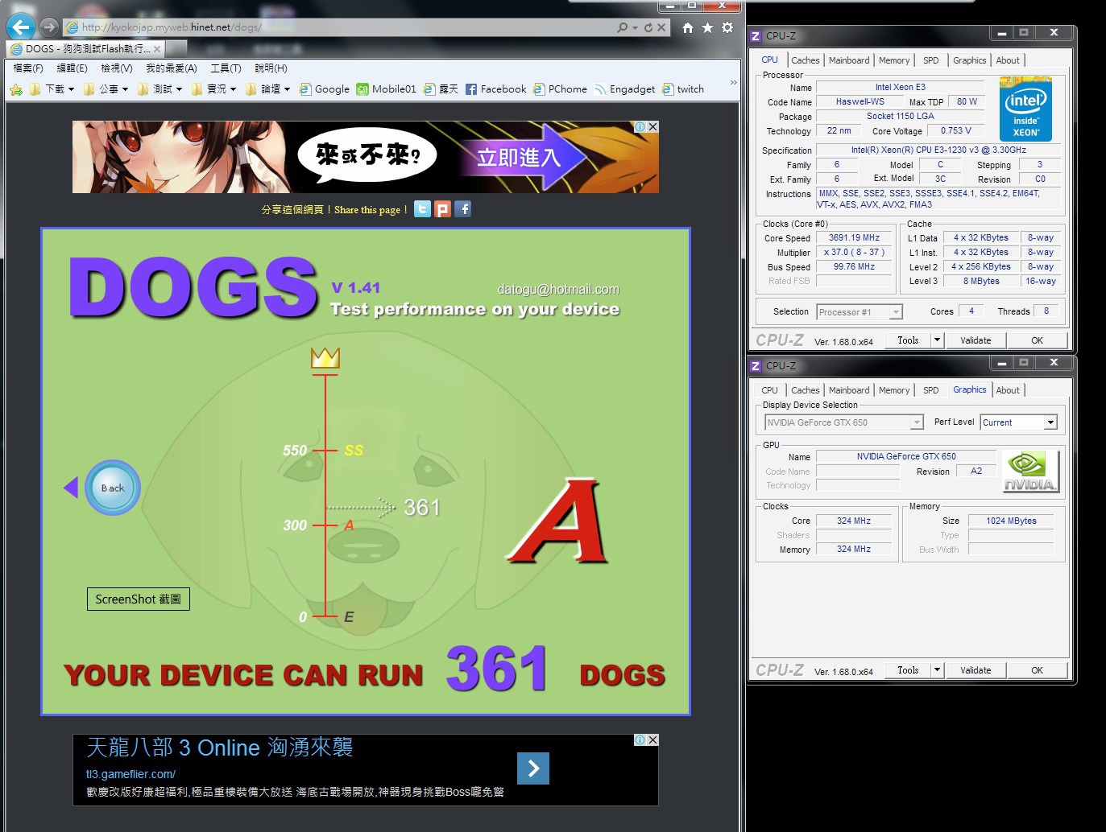Switch to Mainboard tab in top CPU-Z

click(x=849, y=60)
